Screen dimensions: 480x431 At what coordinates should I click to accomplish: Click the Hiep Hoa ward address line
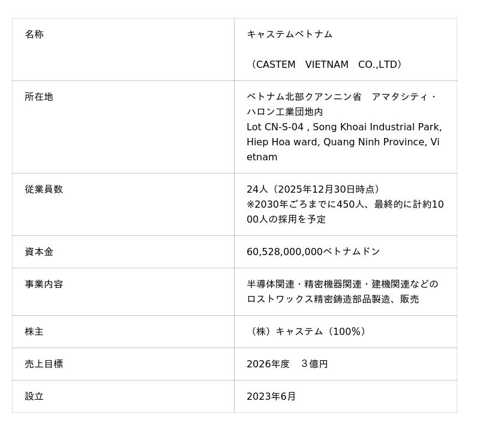pos(343,142)
